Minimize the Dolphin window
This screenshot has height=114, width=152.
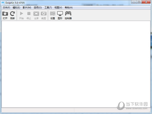point(134,2)
